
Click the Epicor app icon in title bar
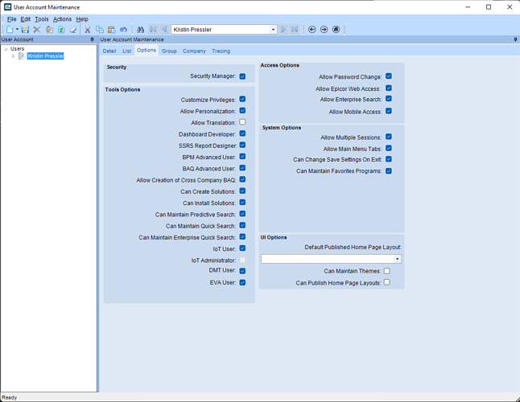[x=7, y=7]
